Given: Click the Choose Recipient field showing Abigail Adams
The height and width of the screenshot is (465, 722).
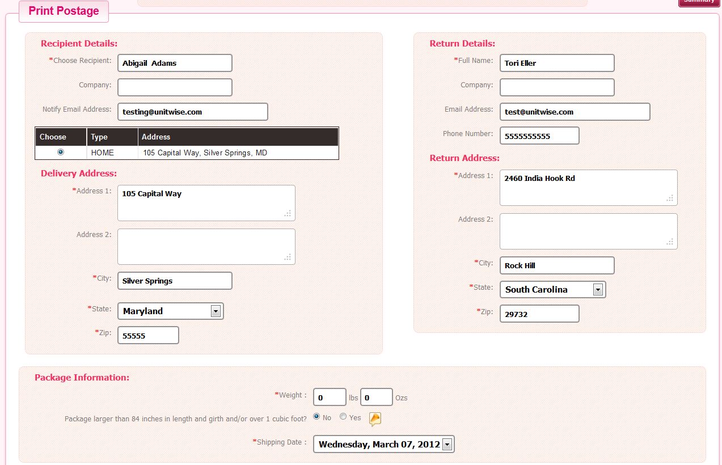Looking at the screenshot, I should point(174,62).
